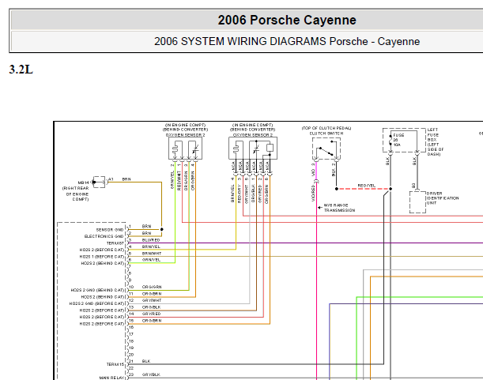Click the 'ORG/BRN' wire label at pin 11

coord(152,294)
